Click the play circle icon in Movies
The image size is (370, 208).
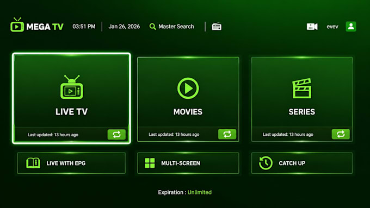point(188,89)
